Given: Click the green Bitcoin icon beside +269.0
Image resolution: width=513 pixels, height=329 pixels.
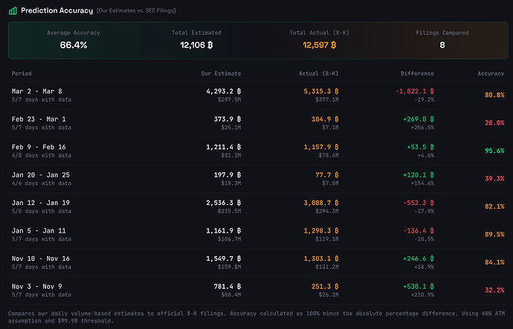Looking at the screenshot, I should coord(432,120).
